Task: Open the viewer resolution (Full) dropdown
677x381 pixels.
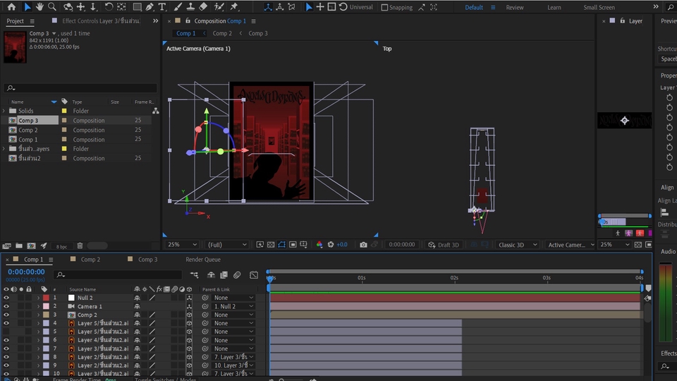Action: click(226, 245)
